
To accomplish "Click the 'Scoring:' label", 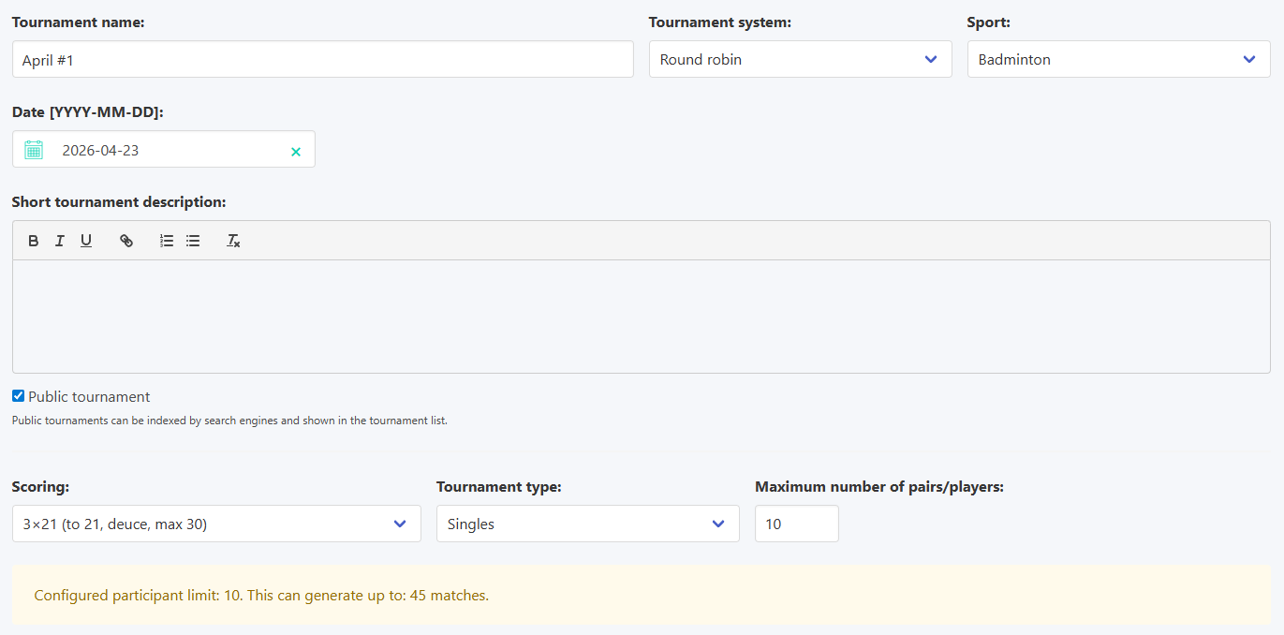I will coord(41,486).
